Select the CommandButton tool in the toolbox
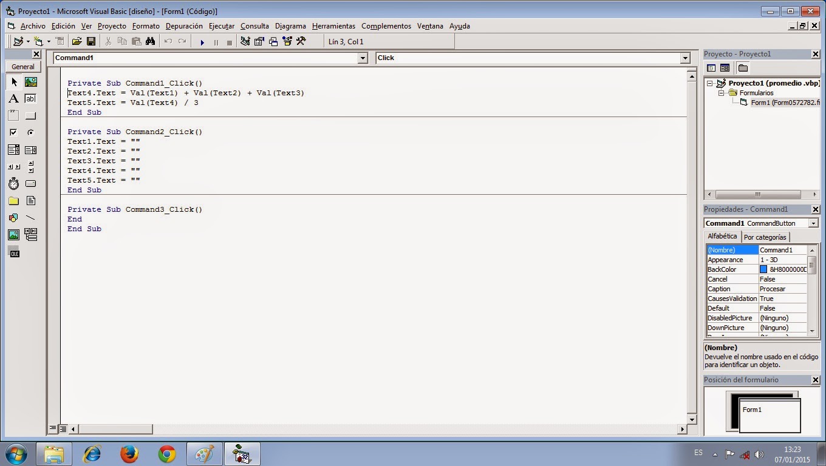Viewport: 826px width, 466px height. click(30, 115)
